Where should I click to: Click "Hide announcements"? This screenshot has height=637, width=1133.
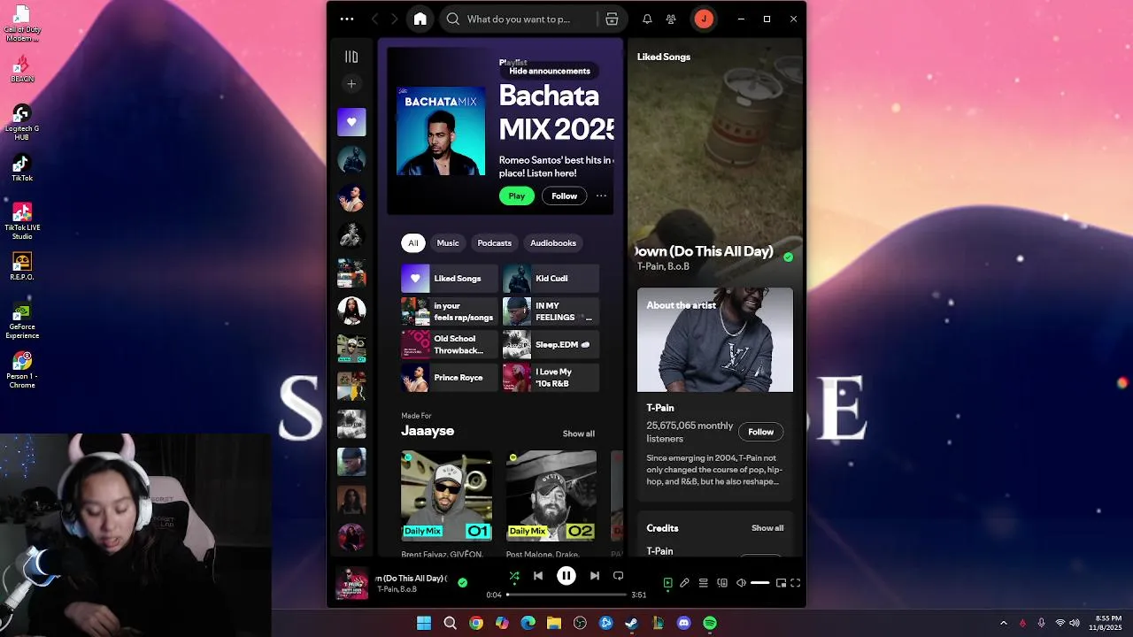(550, 71)
